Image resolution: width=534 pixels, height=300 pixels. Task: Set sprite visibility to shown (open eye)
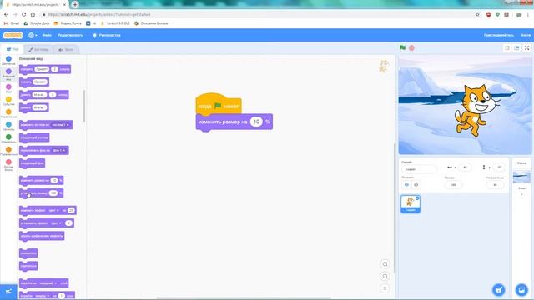coord(406,185)
